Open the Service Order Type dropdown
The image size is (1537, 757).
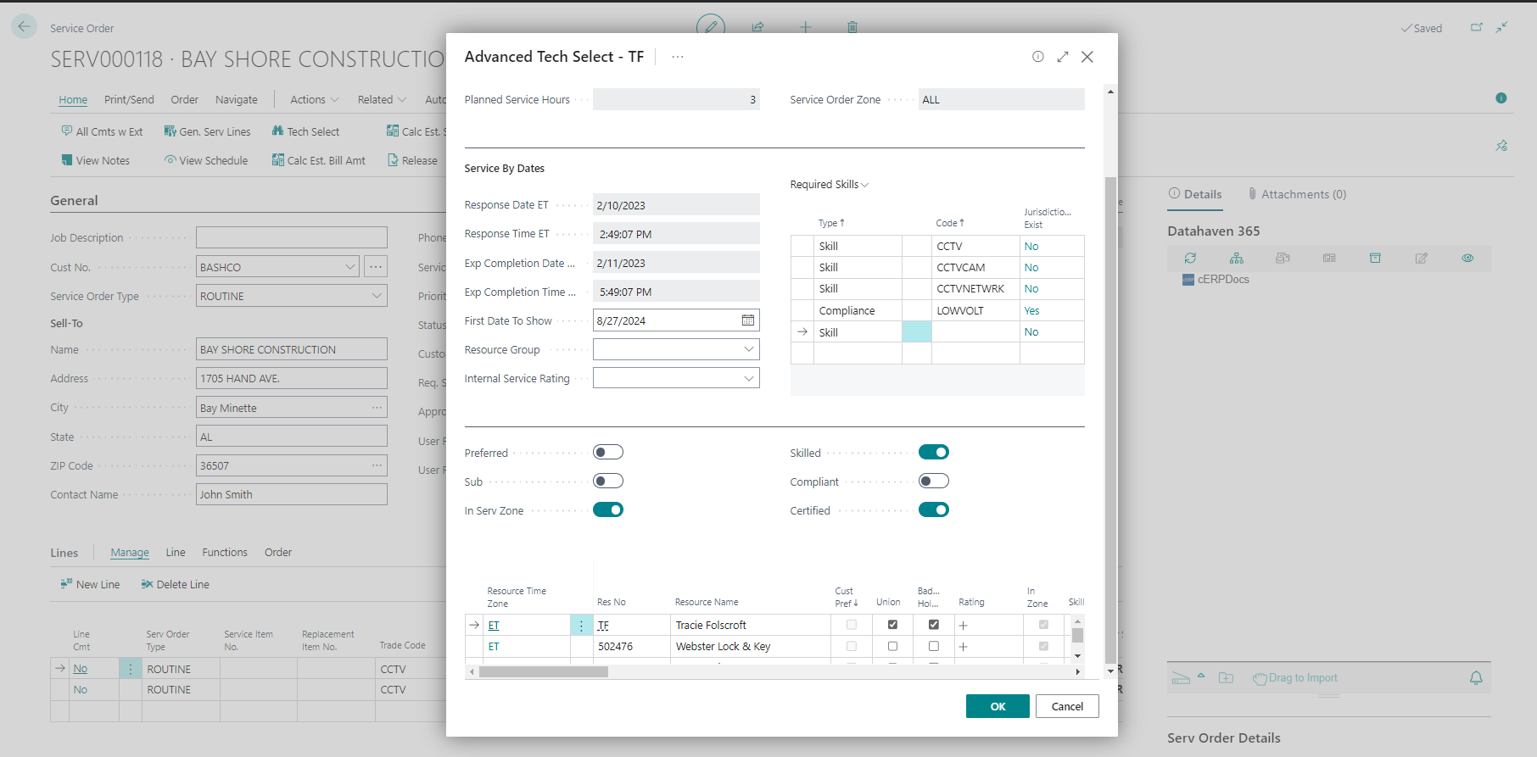coord(377,296)
